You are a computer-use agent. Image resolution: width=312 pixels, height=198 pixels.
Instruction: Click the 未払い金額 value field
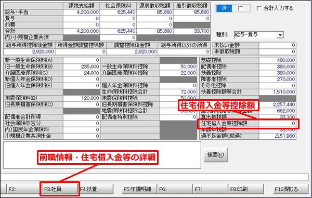coord(277,45)
